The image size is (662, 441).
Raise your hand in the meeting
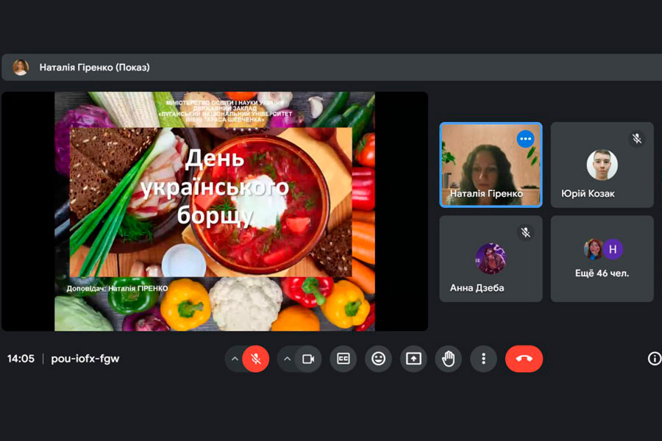point(449,359)
